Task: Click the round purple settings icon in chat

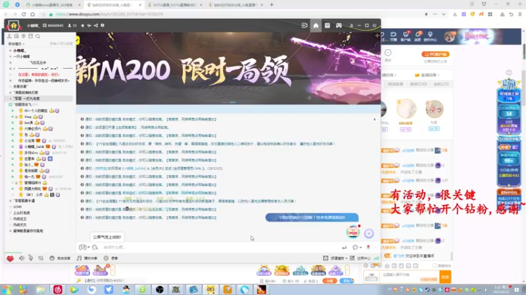Action: [369, 233]
